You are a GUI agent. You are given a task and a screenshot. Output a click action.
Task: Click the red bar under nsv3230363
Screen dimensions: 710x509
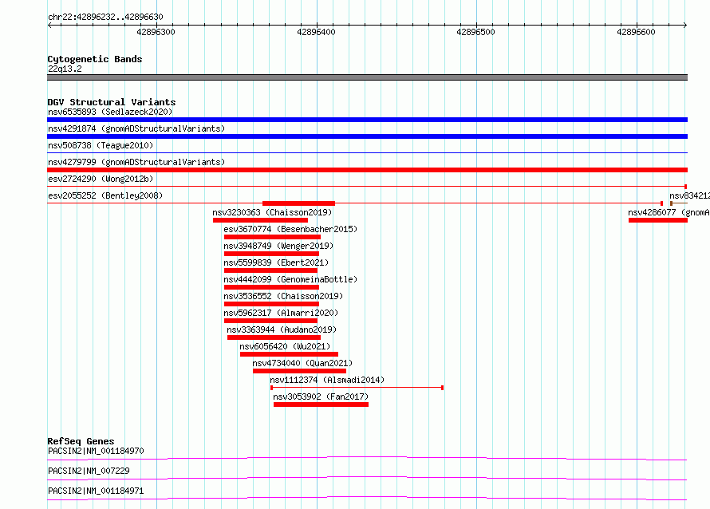(260, 220)
